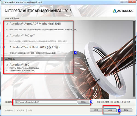Open the 系统要求 link
The width and height of the screenshot is (137, 116).
[x=21, y=111]
